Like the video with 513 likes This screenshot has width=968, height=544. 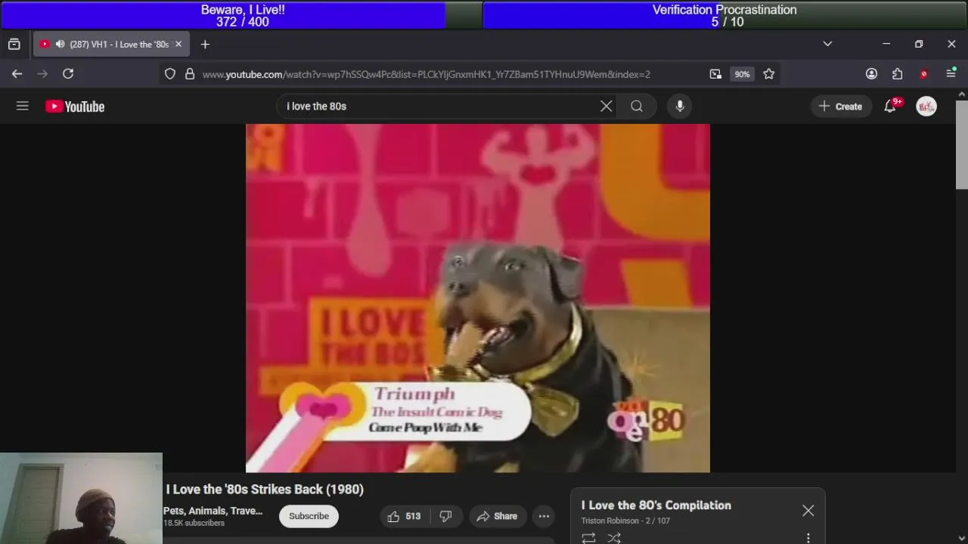(x=404, y=516)
